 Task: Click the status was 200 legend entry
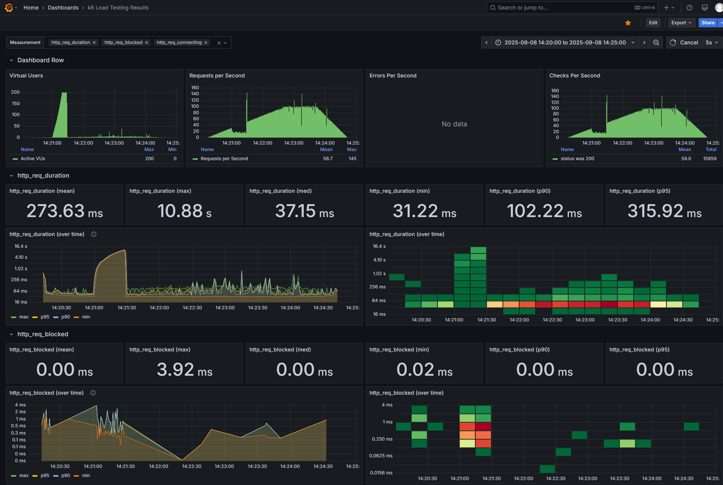point(577,159)
